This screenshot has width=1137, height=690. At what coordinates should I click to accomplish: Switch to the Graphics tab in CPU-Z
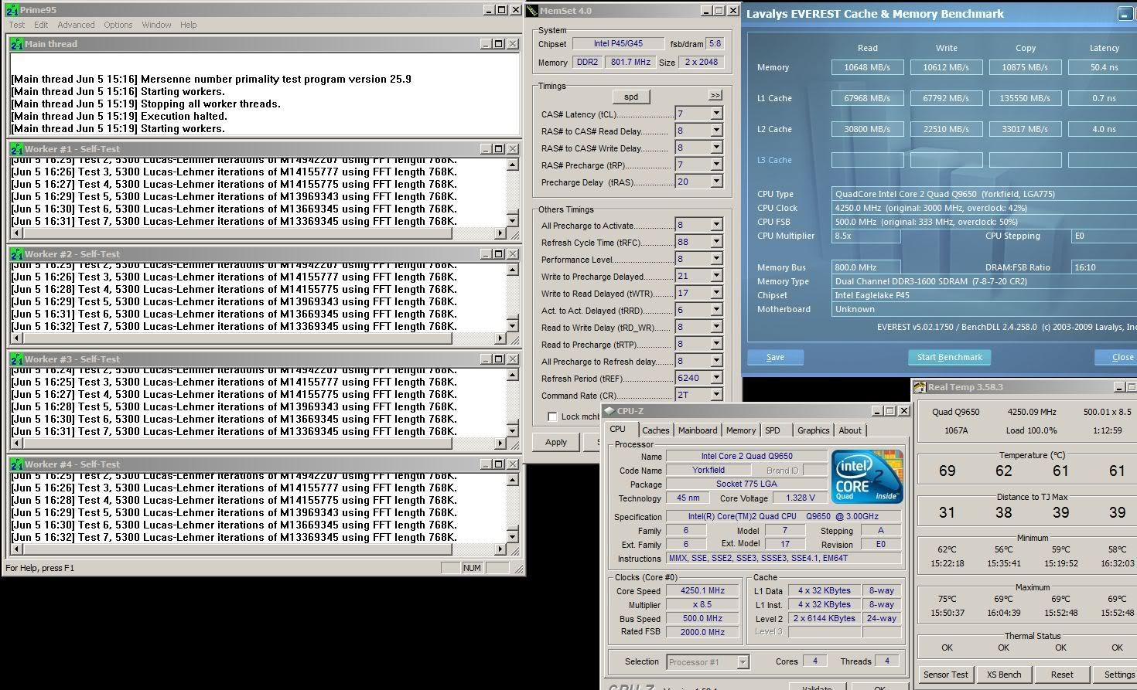(x=814, y=430)
